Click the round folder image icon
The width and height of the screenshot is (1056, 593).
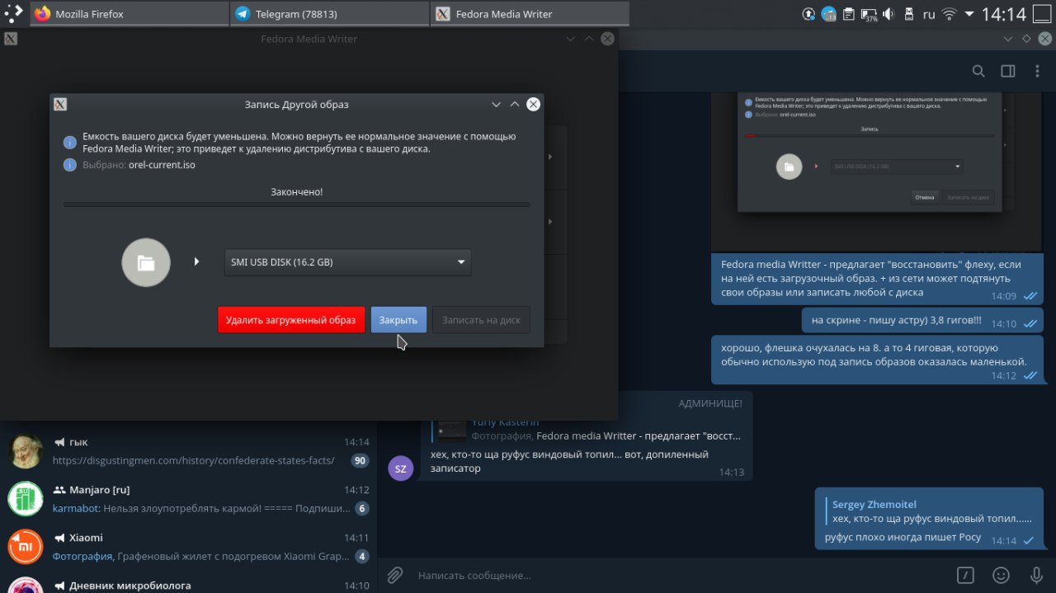146,262
